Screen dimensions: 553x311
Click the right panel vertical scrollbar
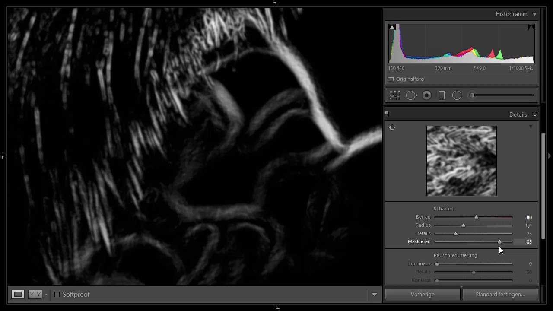pyautogui.click(x=543, y=186)
